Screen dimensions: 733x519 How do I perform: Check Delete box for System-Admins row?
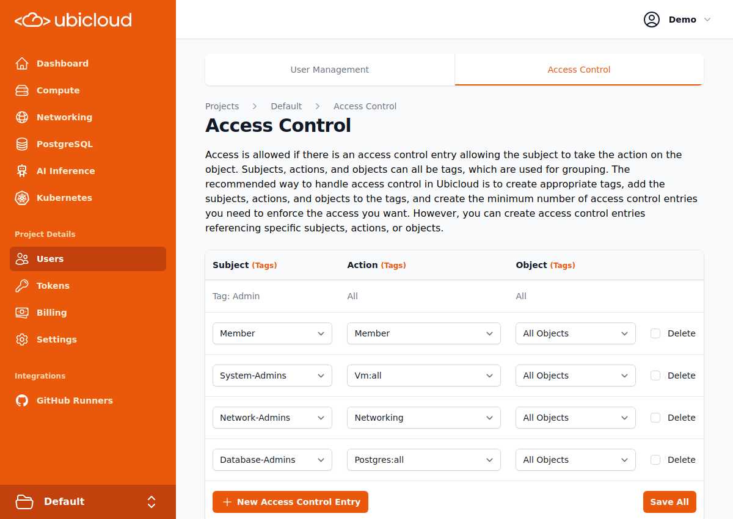pos(655,376)
